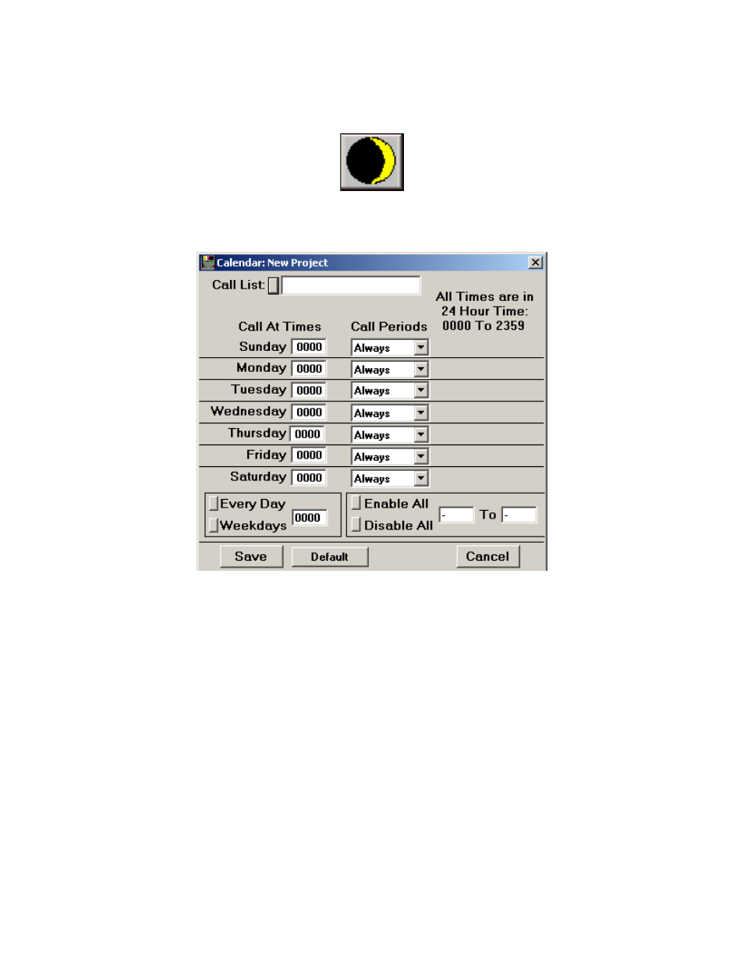Click the Default button

pyautogui.click(x=329, y=557)
